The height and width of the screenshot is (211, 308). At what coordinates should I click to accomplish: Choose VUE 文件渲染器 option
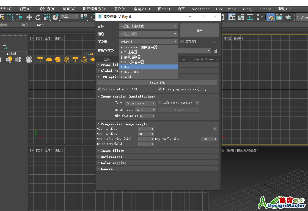(x=148, y=62)
